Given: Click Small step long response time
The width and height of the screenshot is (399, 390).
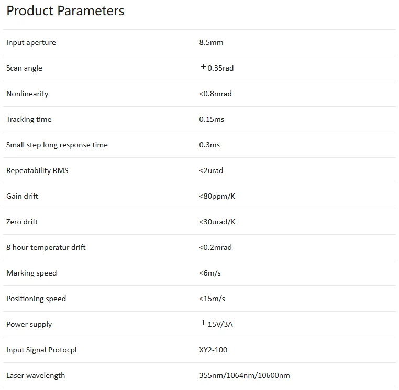Looking at the screenshot, I should tap(57, 145).
